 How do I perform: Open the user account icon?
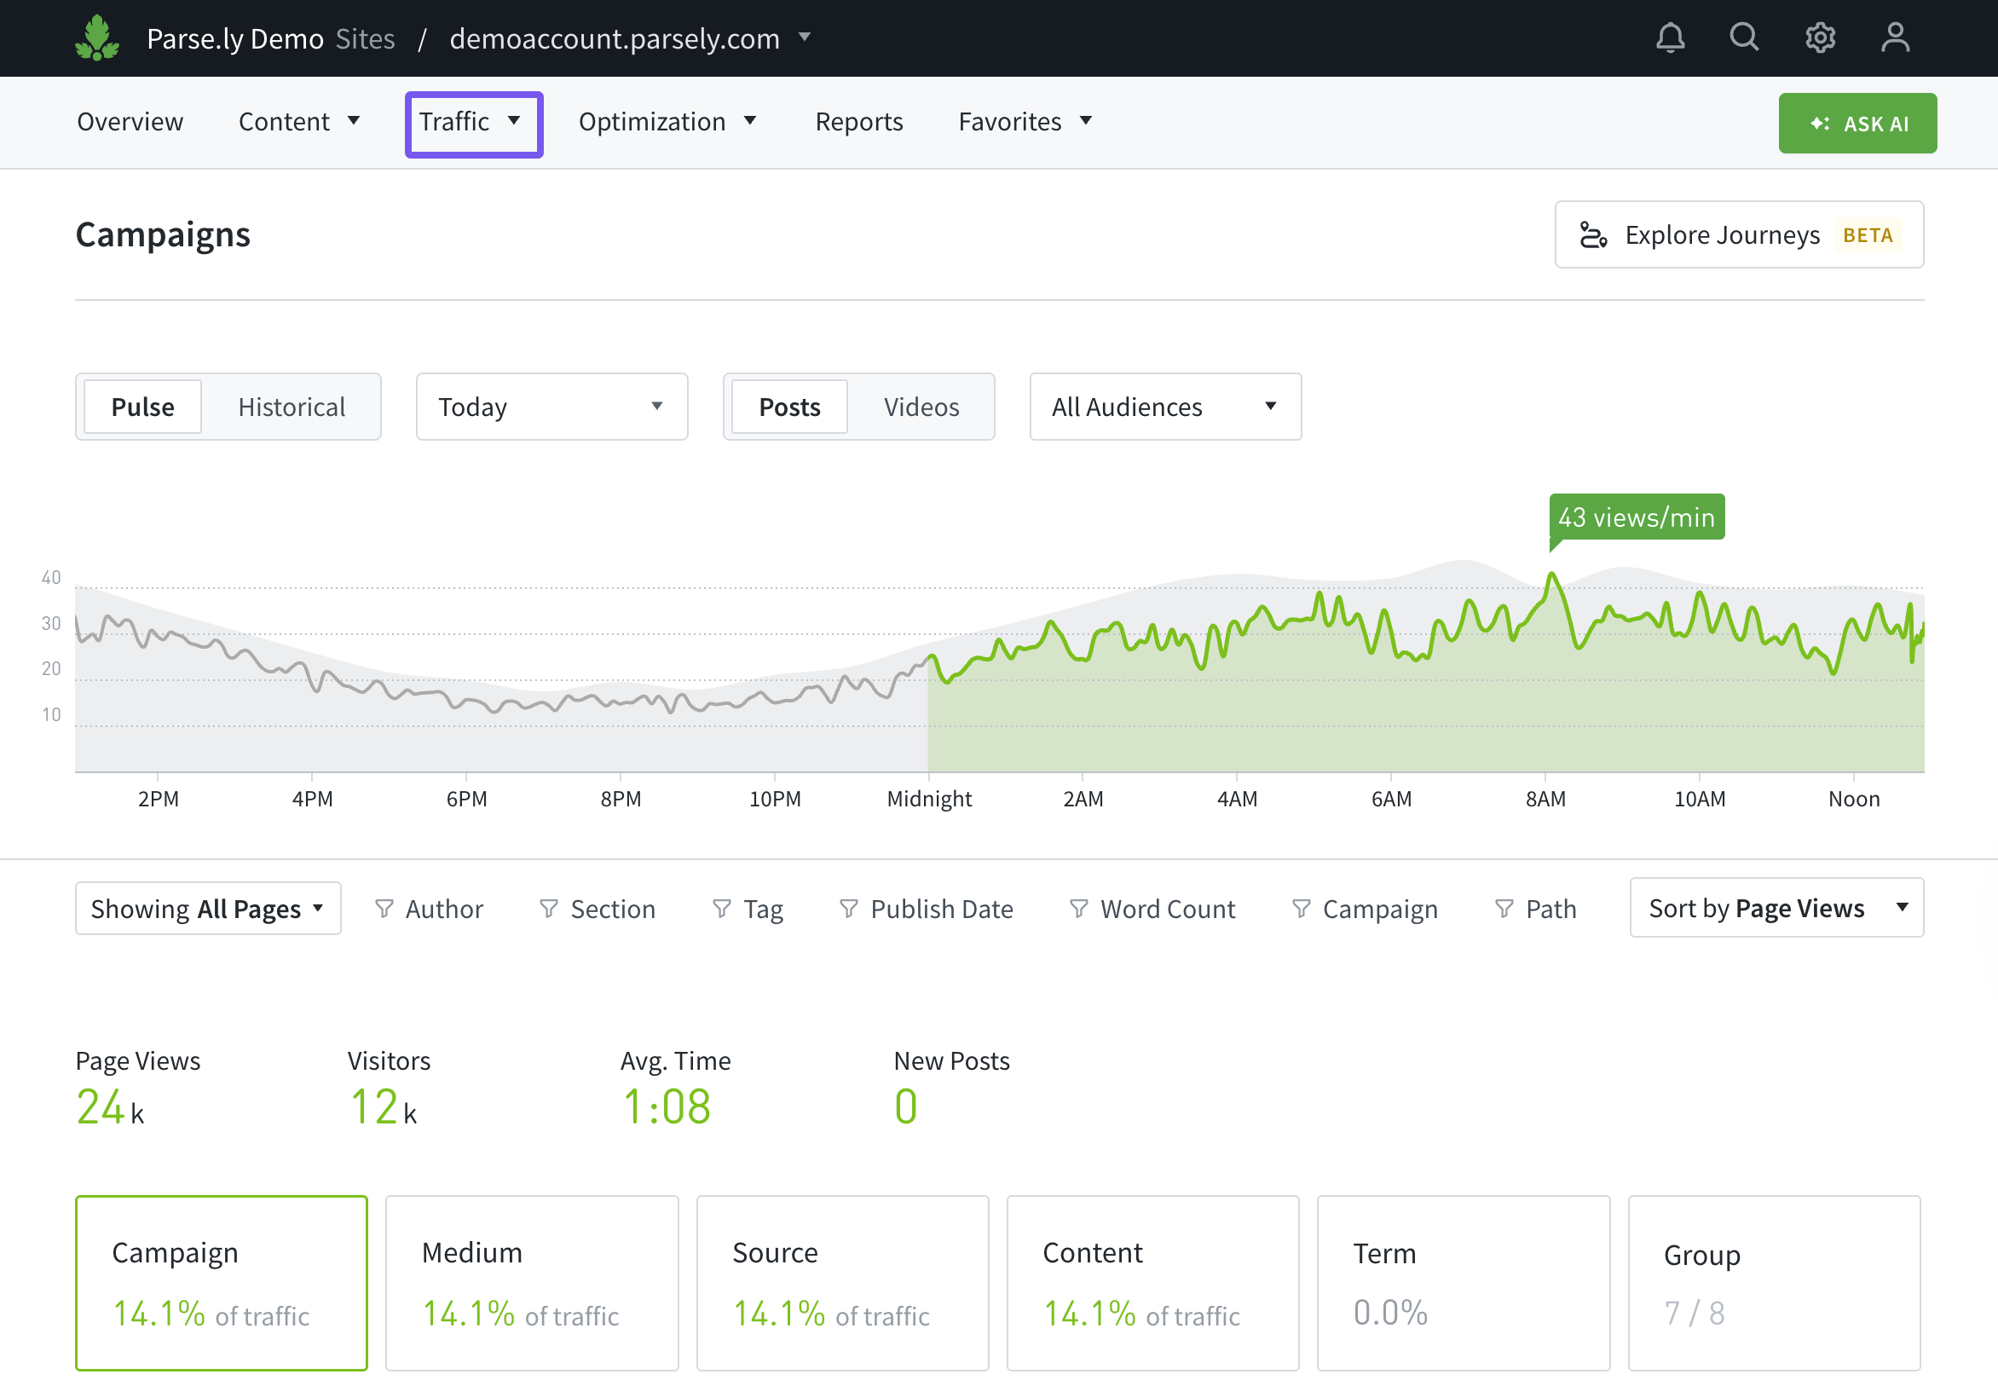[1895, 38]
